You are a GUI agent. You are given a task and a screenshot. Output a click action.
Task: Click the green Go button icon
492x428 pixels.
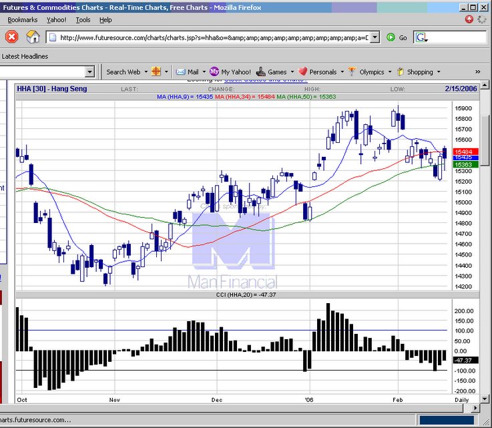pyautogui.click(x=391, y=37)
